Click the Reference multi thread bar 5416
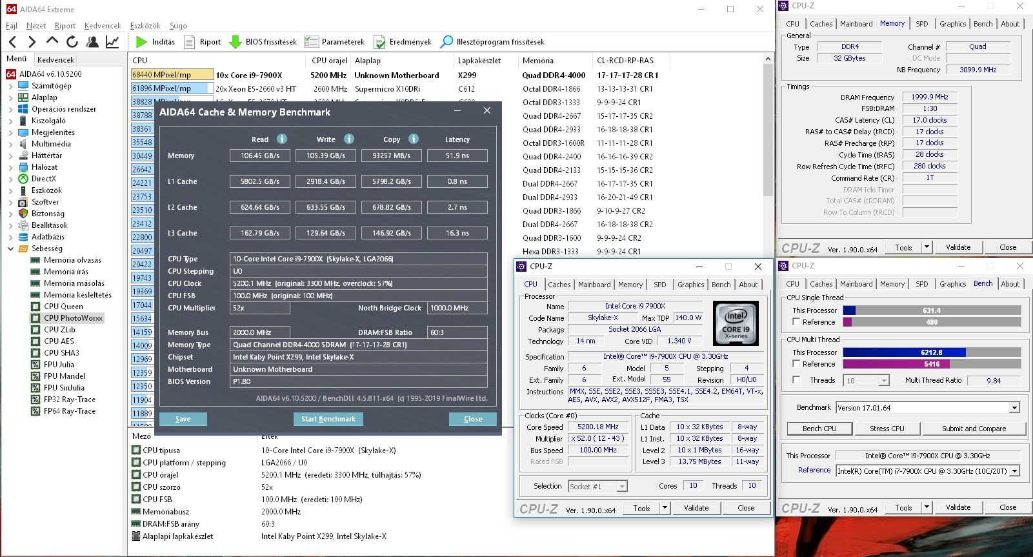Screen dimensions: 1033x557 (932, 364)
